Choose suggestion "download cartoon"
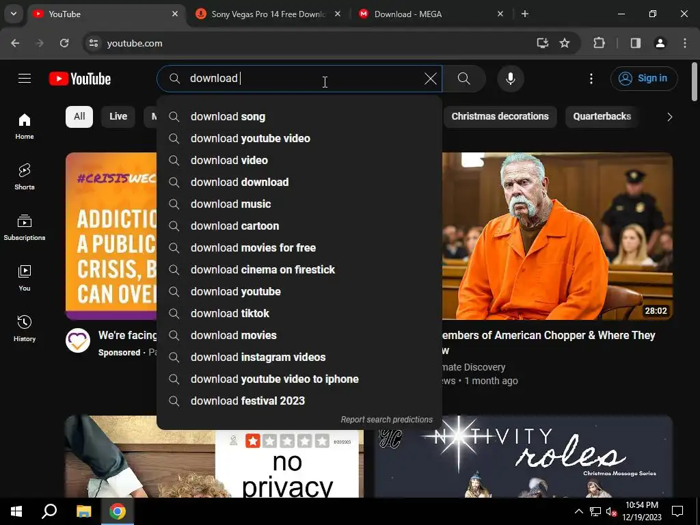 tap(299, 226)
